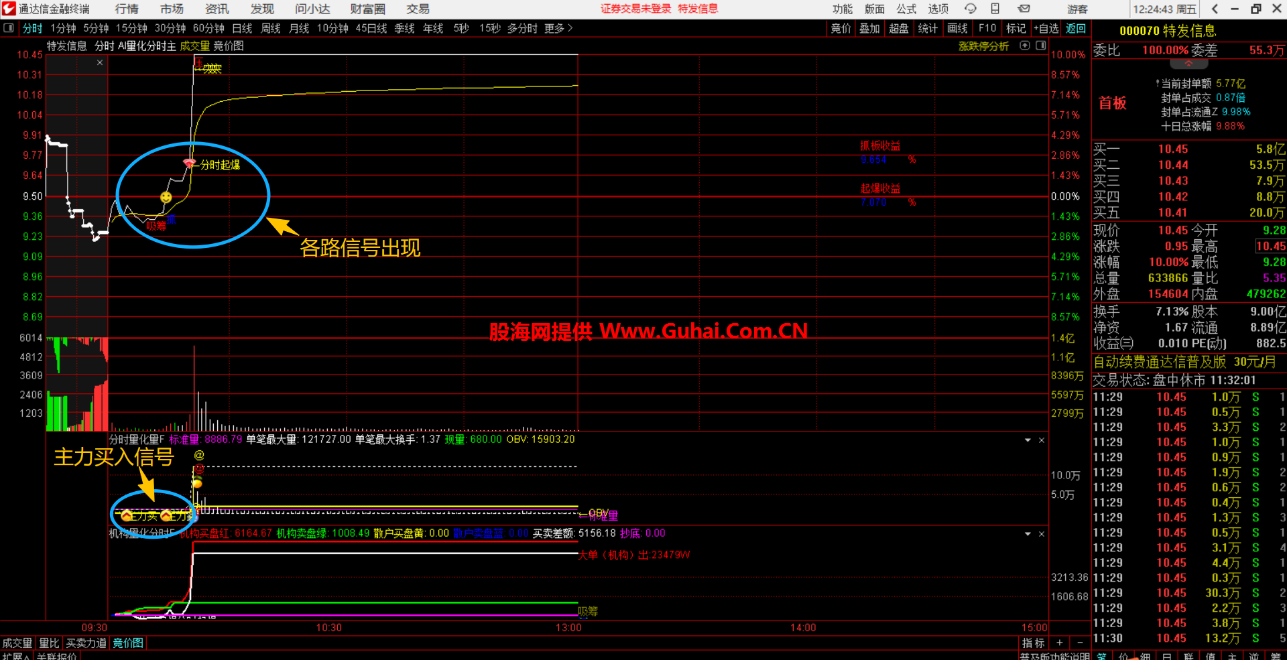This screenshot has height=660, width=1287.
Task: Click the +自选 button
Action: point(1046,28)
